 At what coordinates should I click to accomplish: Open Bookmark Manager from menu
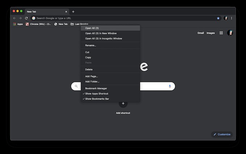pyautogui.click(x=110, y=88)
